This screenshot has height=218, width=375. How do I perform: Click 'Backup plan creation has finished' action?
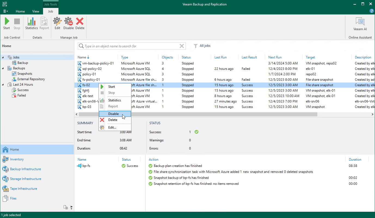178,166
